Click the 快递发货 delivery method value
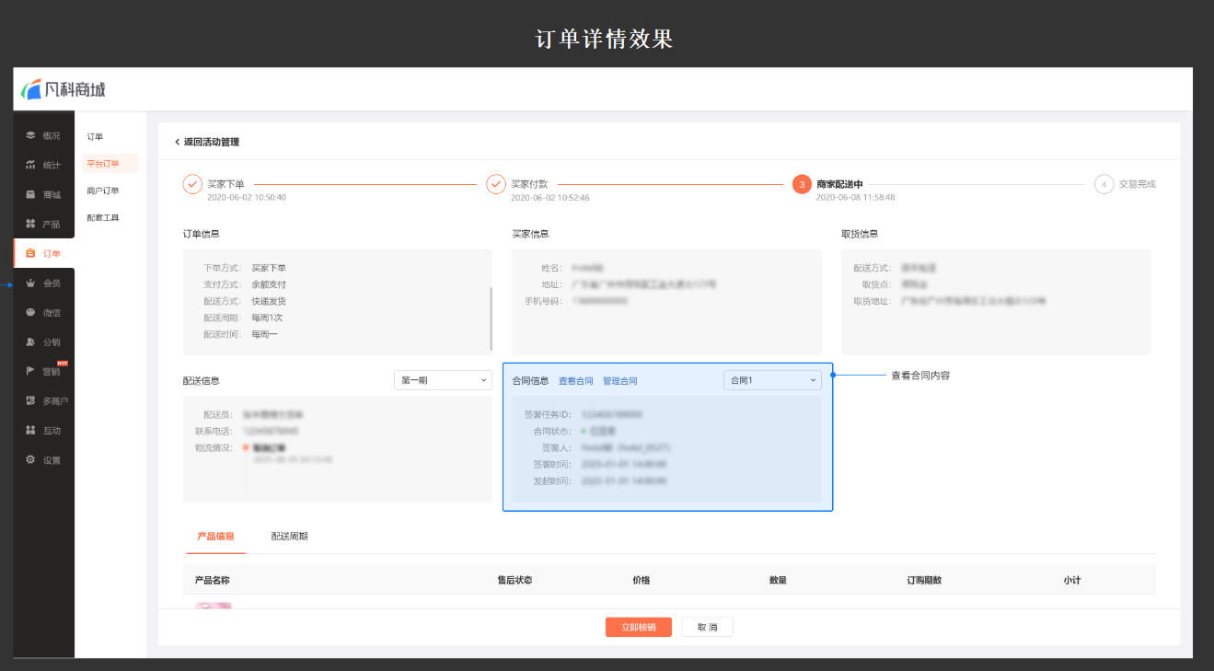This screenshot has height=671, width=1214. (x=269, y=301)
